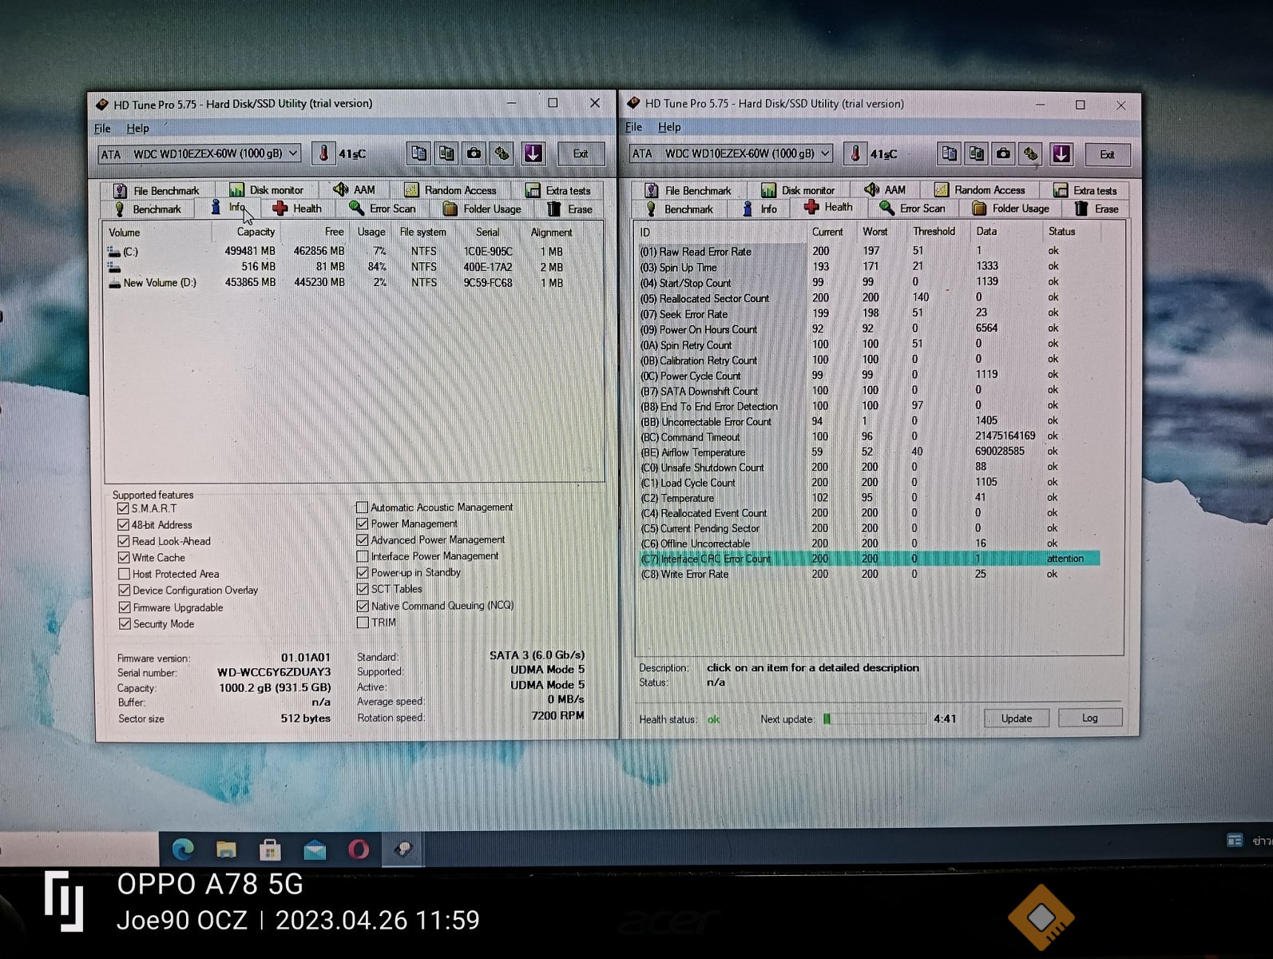Viewport: 1273px width, 959px height.
Task: Click Capacity column header in volume list
Action: [256, 232]
